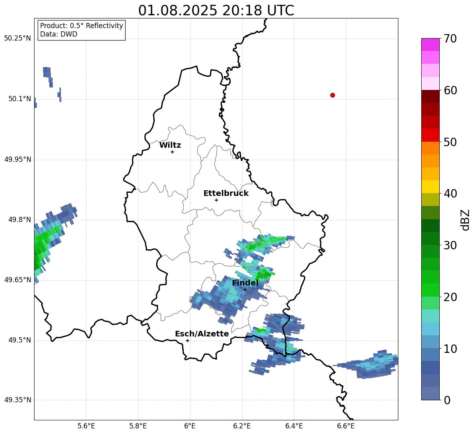Click the Esch/Alzette station cross marker
Image resolution: width=475 pixels, height=434 pixels.
(x=187, y=340)
